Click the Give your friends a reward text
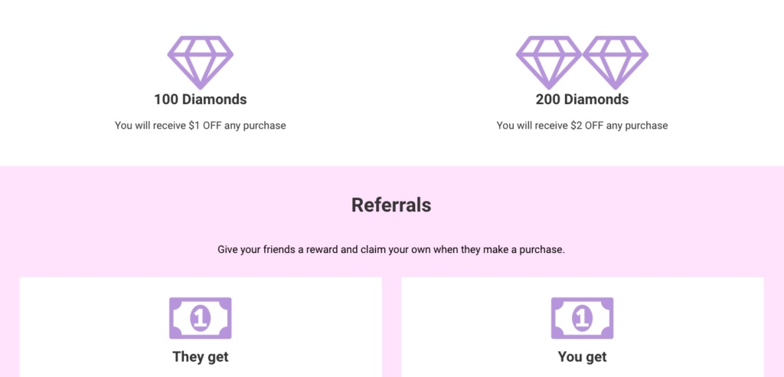This screenshot has width=784, height=377. pos(391,249)
